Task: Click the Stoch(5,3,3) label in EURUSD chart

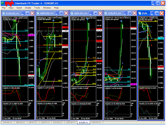Action: [x=13, y=103]
